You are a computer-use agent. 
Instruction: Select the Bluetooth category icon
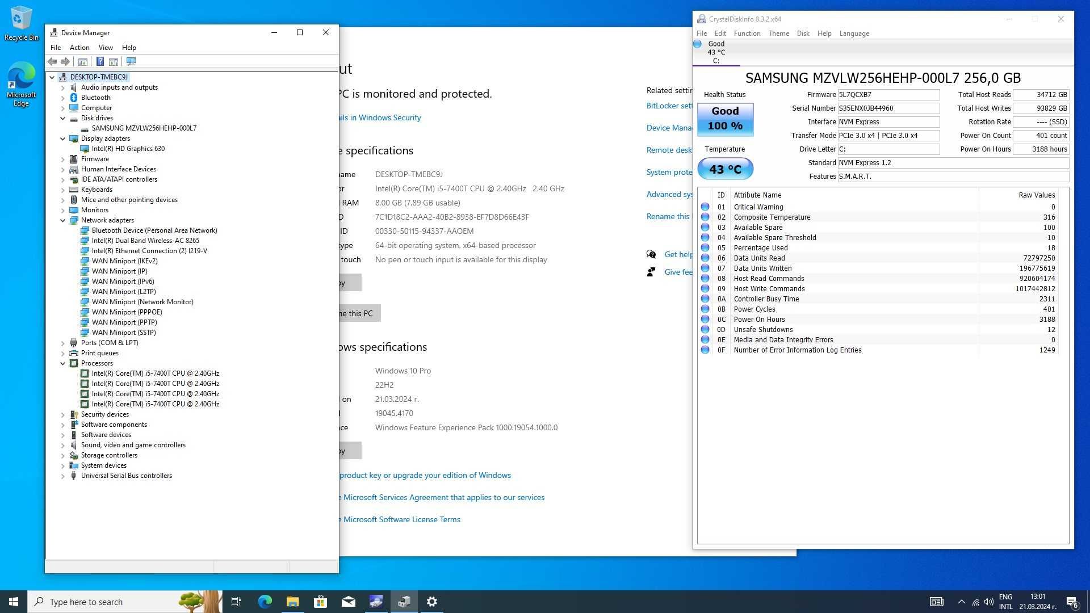coord(74,98)
